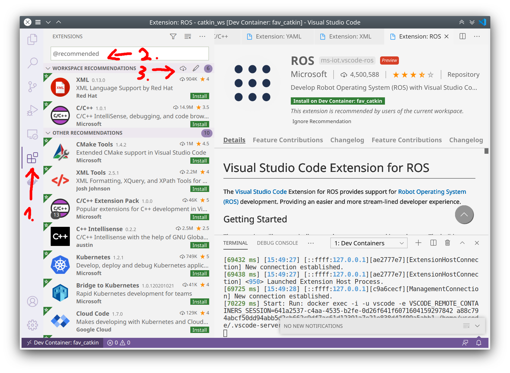
Task: Select the Extensions view icon
Action: click(32, 158)
